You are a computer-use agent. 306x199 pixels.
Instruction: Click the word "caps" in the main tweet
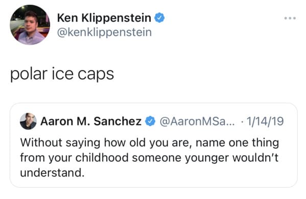(x=96, y=74)
